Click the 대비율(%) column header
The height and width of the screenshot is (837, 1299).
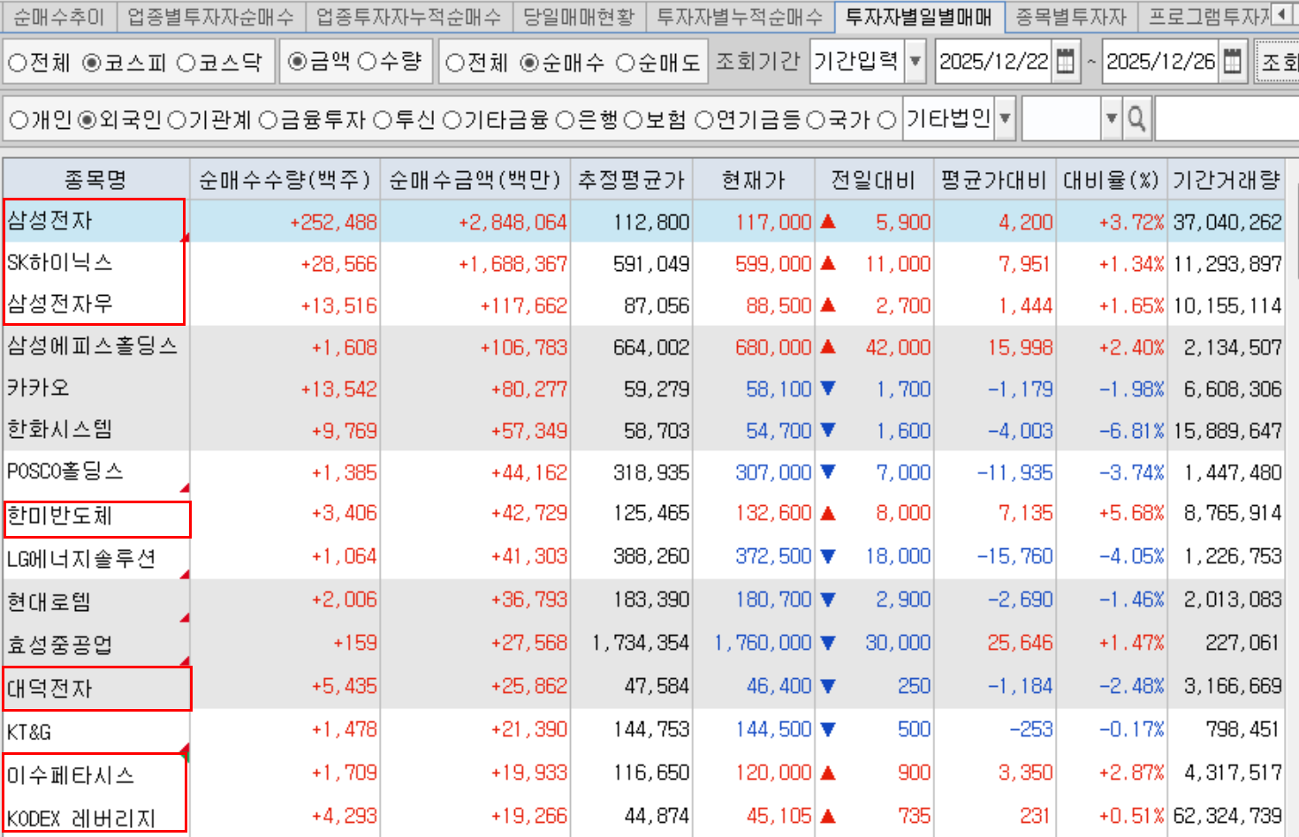point(1111,180)
